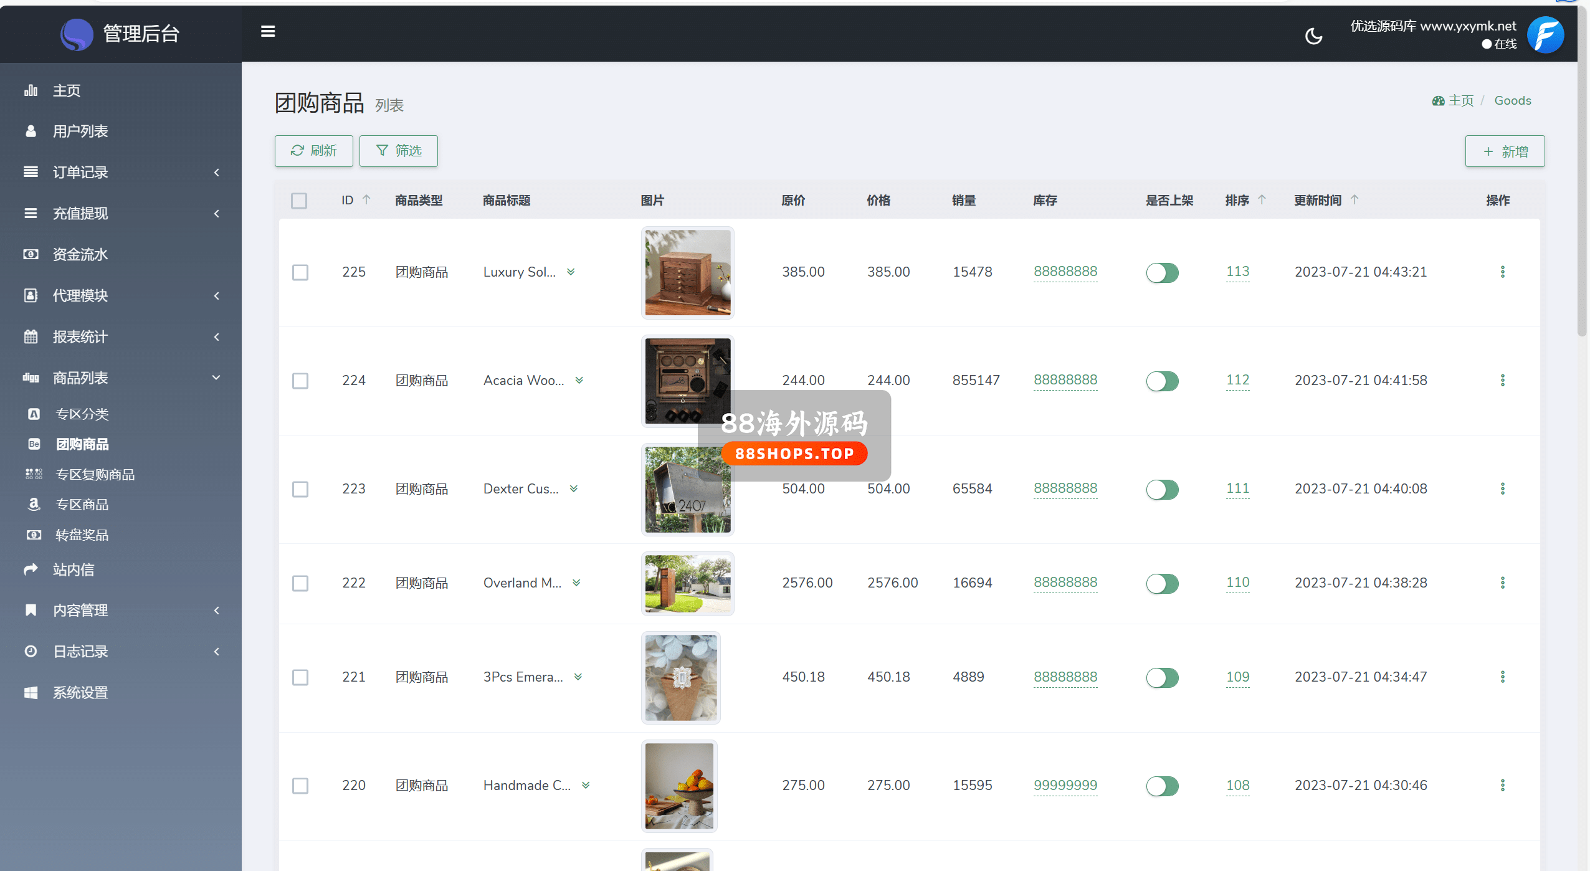Image resolution: width=1590 pixels, height=871 pixels.
Task: Open 资金流水 from the sidebar
Action: click(80, 254)
